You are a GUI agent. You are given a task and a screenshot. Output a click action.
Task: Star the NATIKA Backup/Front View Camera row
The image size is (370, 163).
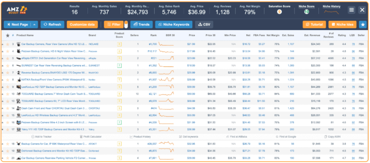click(x=8, y=80)
